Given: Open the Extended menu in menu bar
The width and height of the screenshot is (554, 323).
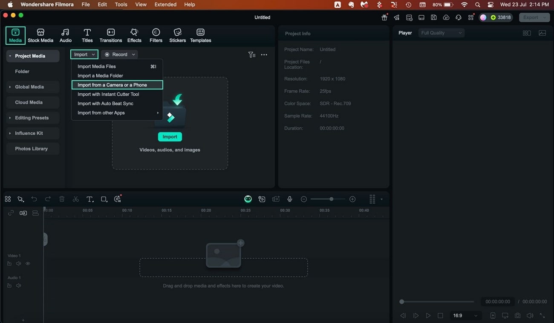Looking at the screenshot, I should (165, 5).
